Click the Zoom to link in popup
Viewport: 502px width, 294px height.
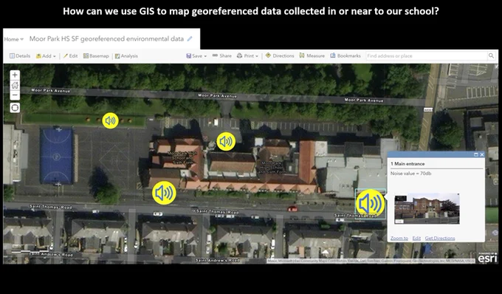[x=399, y=238]
